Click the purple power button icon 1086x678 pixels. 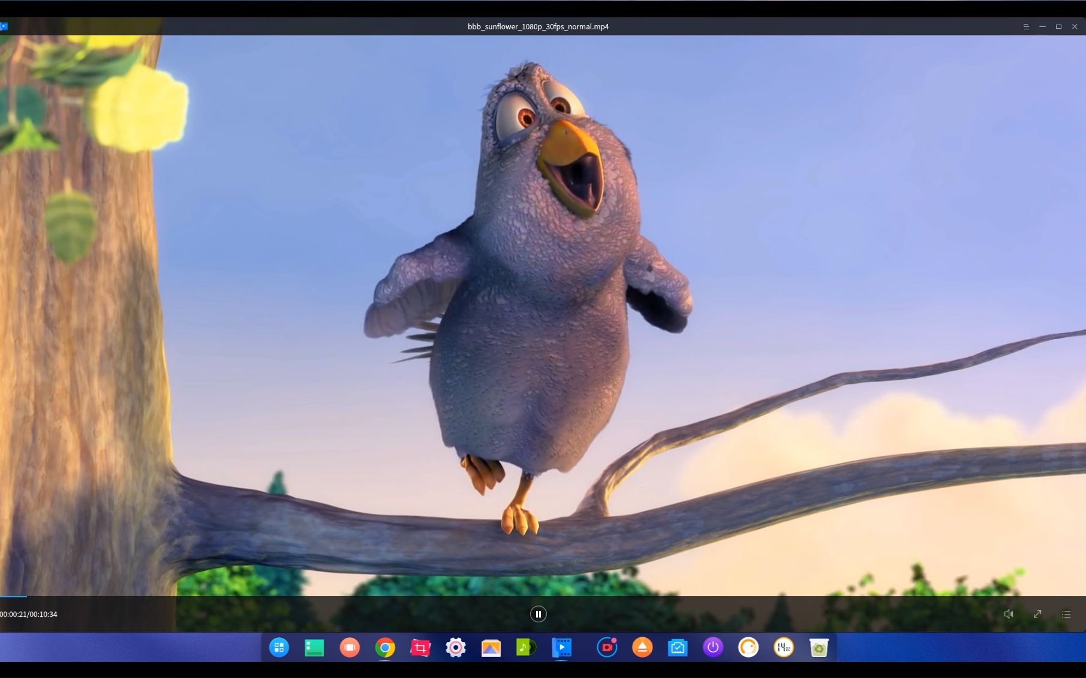[713, 647]
